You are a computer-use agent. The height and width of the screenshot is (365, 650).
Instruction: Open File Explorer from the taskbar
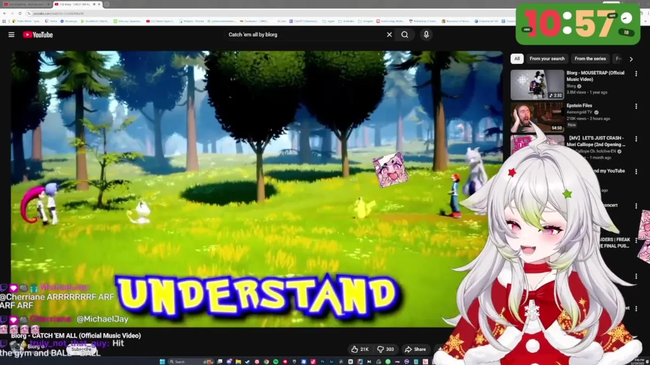(238, 361)
